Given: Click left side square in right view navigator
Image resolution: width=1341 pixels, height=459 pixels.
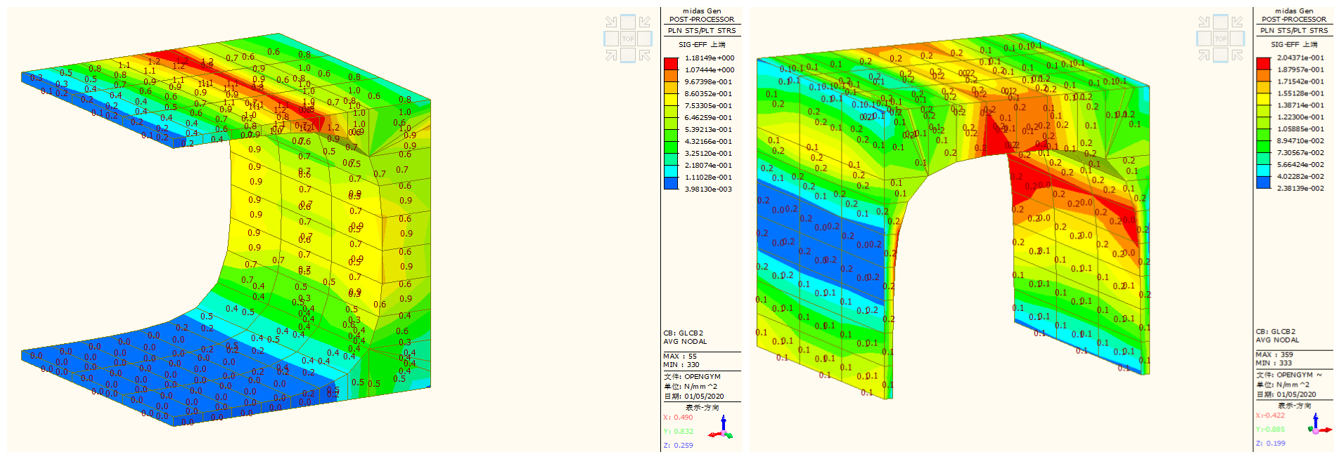Looking at the screenshot, I should point(1204,39).
